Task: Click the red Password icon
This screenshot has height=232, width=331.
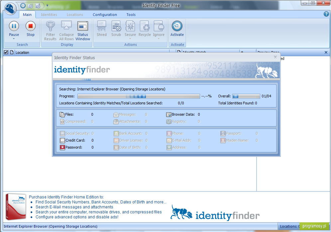Action: click(x=62, y=147)
